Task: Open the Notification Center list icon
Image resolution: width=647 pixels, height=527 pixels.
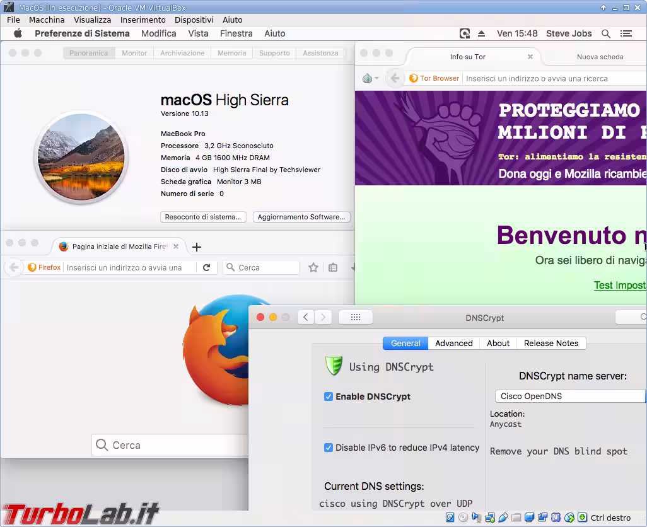Action: 626,33
